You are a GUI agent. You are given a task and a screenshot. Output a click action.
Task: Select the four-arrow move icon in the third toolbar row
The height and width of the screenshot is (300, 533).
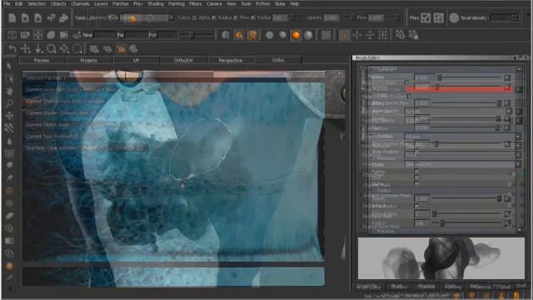[26, 49]
